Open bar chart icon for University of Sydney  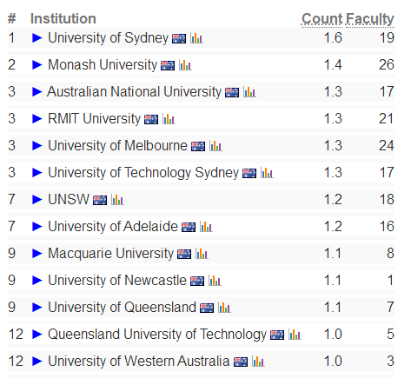[196, 38]
